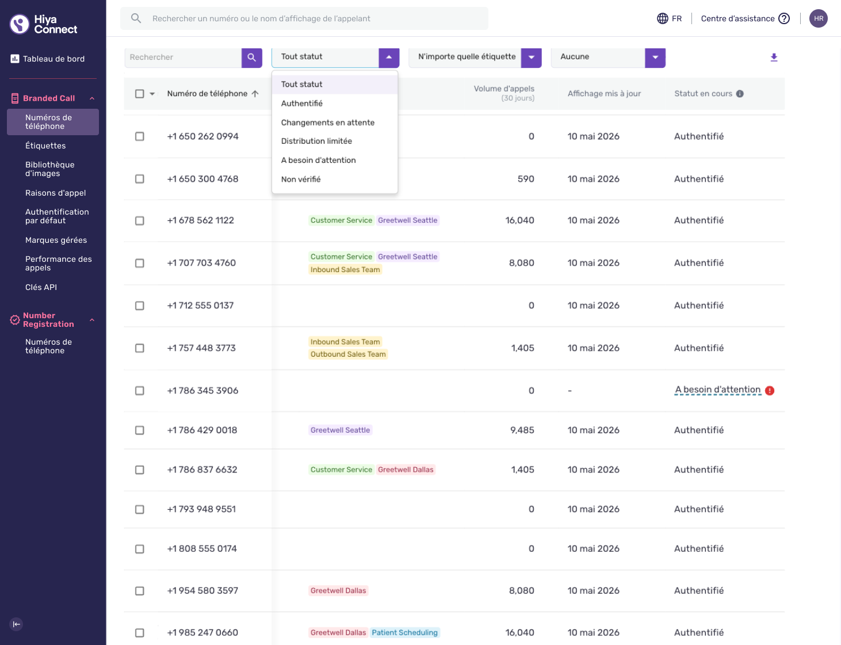Sort by Numéro de téléphone arrow
This screenshot has width=841, height=645.
pyautogui.click(x=255, y=94)
